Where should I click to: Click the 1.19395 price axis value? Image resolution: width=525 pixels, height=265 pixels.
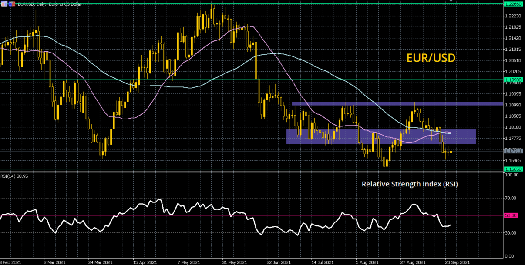tap(513, 94)
